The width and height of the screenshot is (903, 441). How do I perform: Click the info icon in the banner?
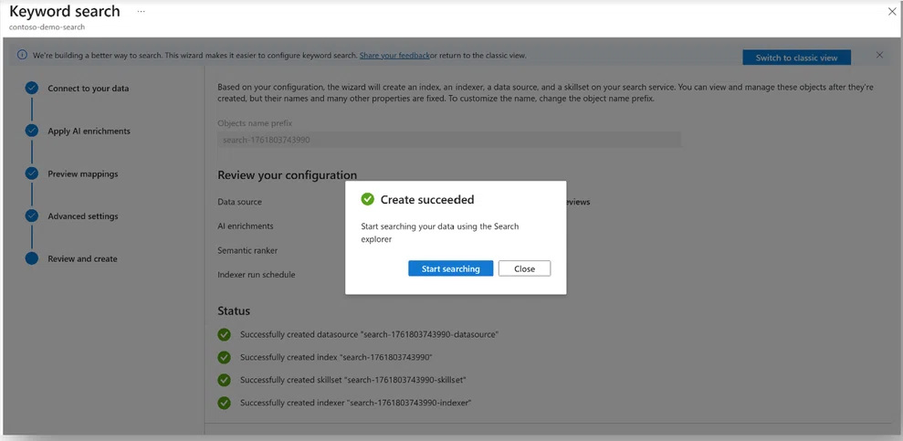[22, 56]
